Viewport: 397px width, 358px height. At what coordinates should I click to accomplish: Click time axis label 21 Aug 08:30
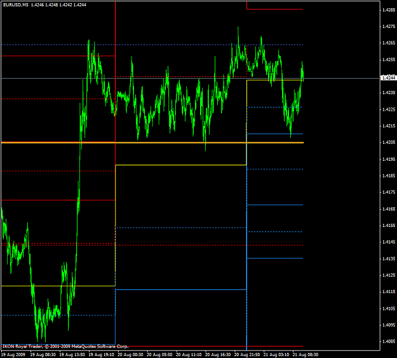coord(306,354)
